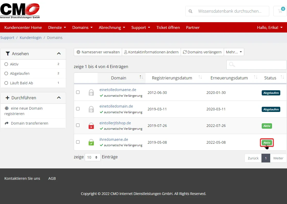Screen dimensions: 287x204
Task: Select the Aktiv filter radio button
Action: (x=6, y=64)
